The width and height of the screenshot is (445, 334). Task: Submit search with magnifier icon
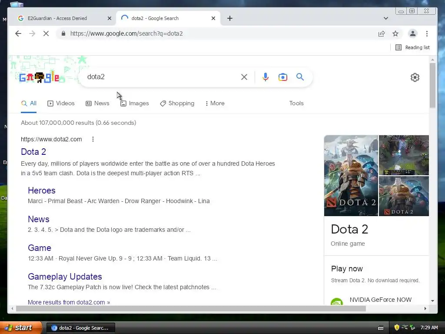click(300, 77)
